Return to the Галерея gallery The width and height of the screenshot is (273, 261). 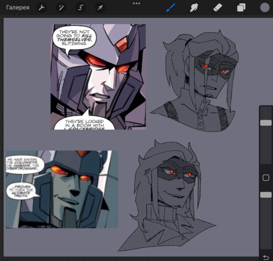tap(18, 8)
